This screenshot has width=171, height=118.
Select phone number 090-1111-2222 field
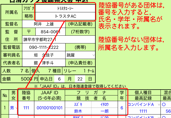44,47
